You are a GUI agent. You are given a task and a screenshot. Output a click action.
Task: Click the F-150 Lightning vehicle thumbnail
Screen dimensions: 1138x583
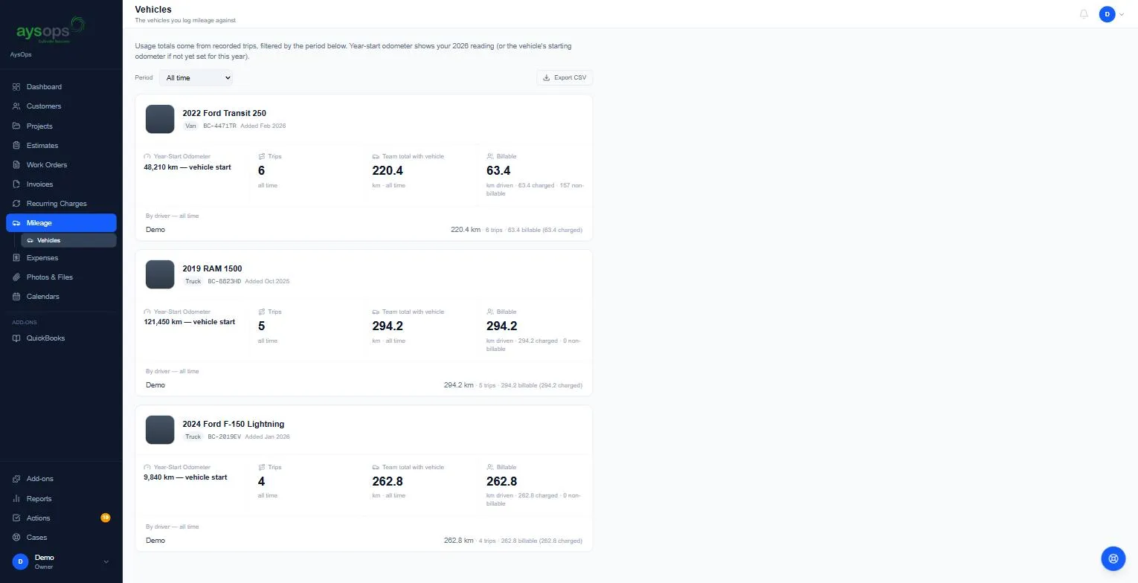[x=160, y=430]
